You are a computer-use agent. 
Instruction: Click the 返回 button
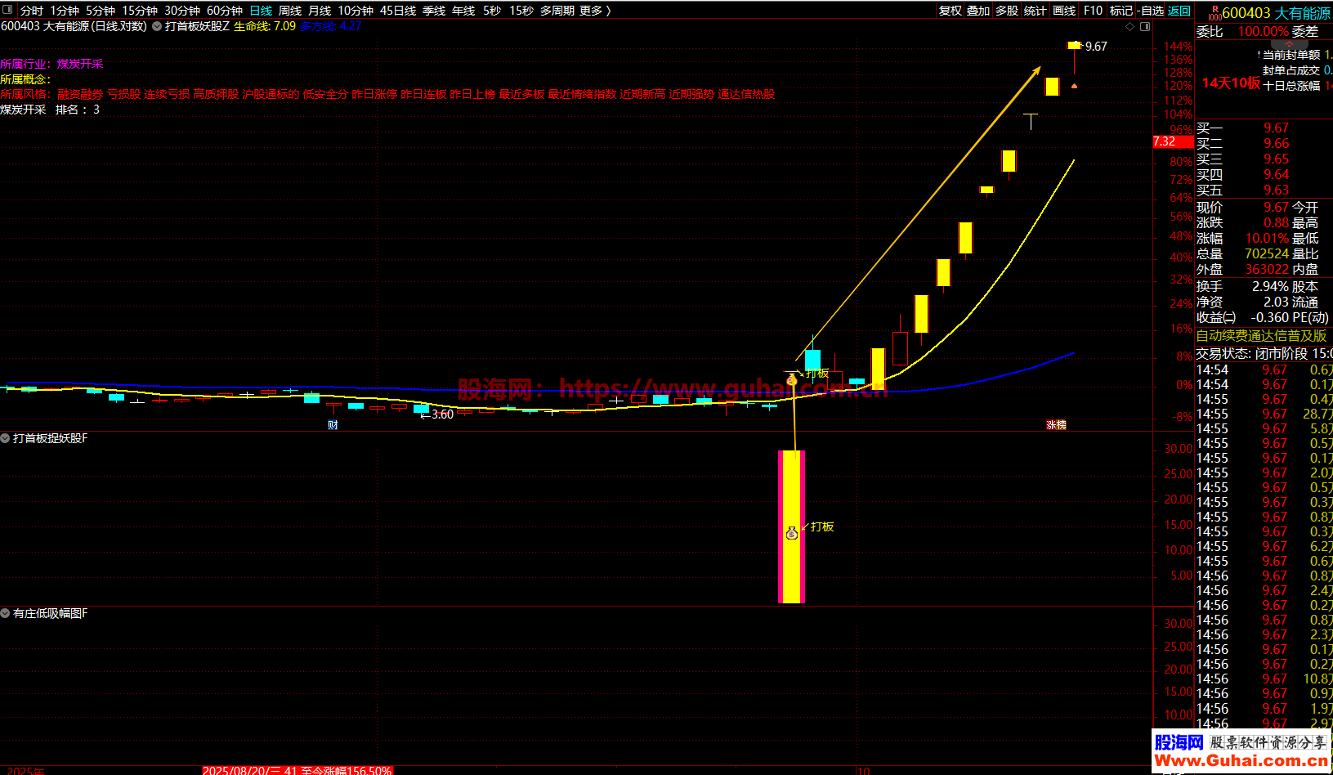coord(1179,11)
